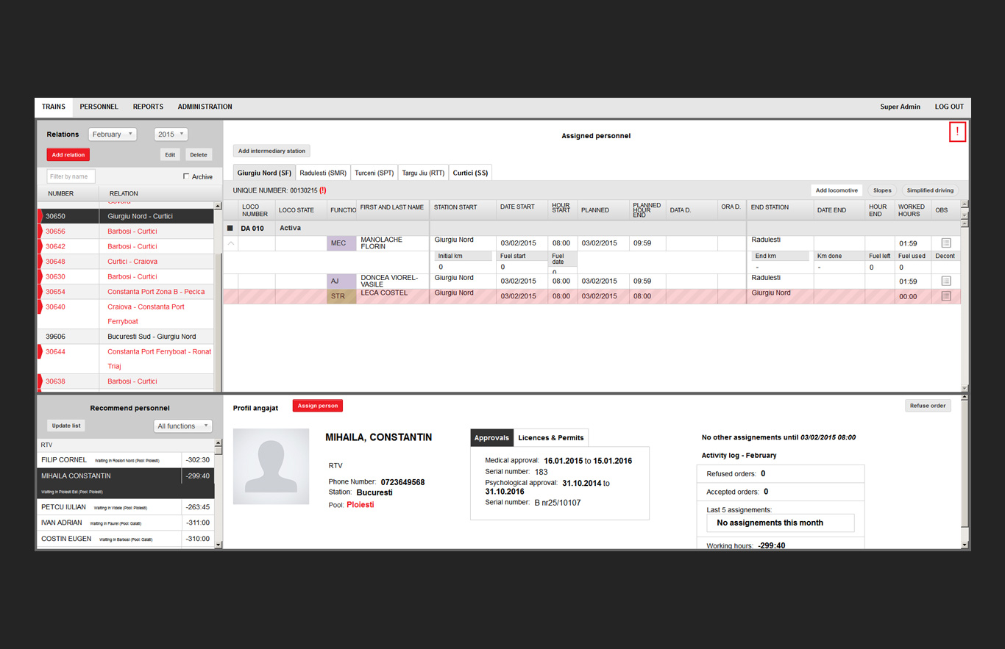Screen dimensions: 1005x649
Task: Click scroll-down arrow of assigned personnel table
Action: pyautogui.click(x=965, y=387)
